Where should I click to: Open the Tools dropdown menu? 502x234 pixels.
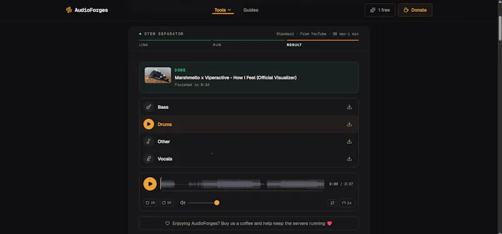tap(223, 10)
